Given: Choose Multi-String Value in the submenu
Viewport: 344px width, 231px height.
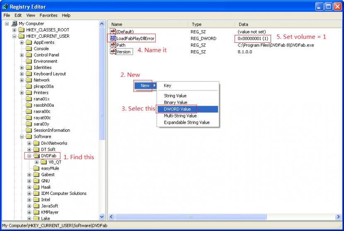Looking at the screenshot, I should (x=188, y=116).
